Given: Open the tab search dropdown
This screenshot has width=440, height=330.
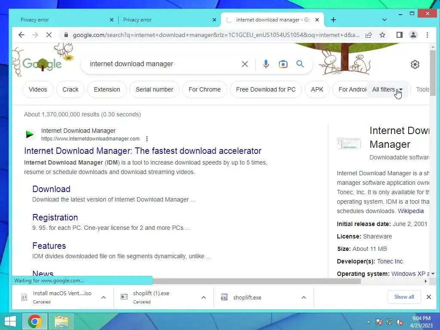Looking at the screenshot, I should [385, 20].
